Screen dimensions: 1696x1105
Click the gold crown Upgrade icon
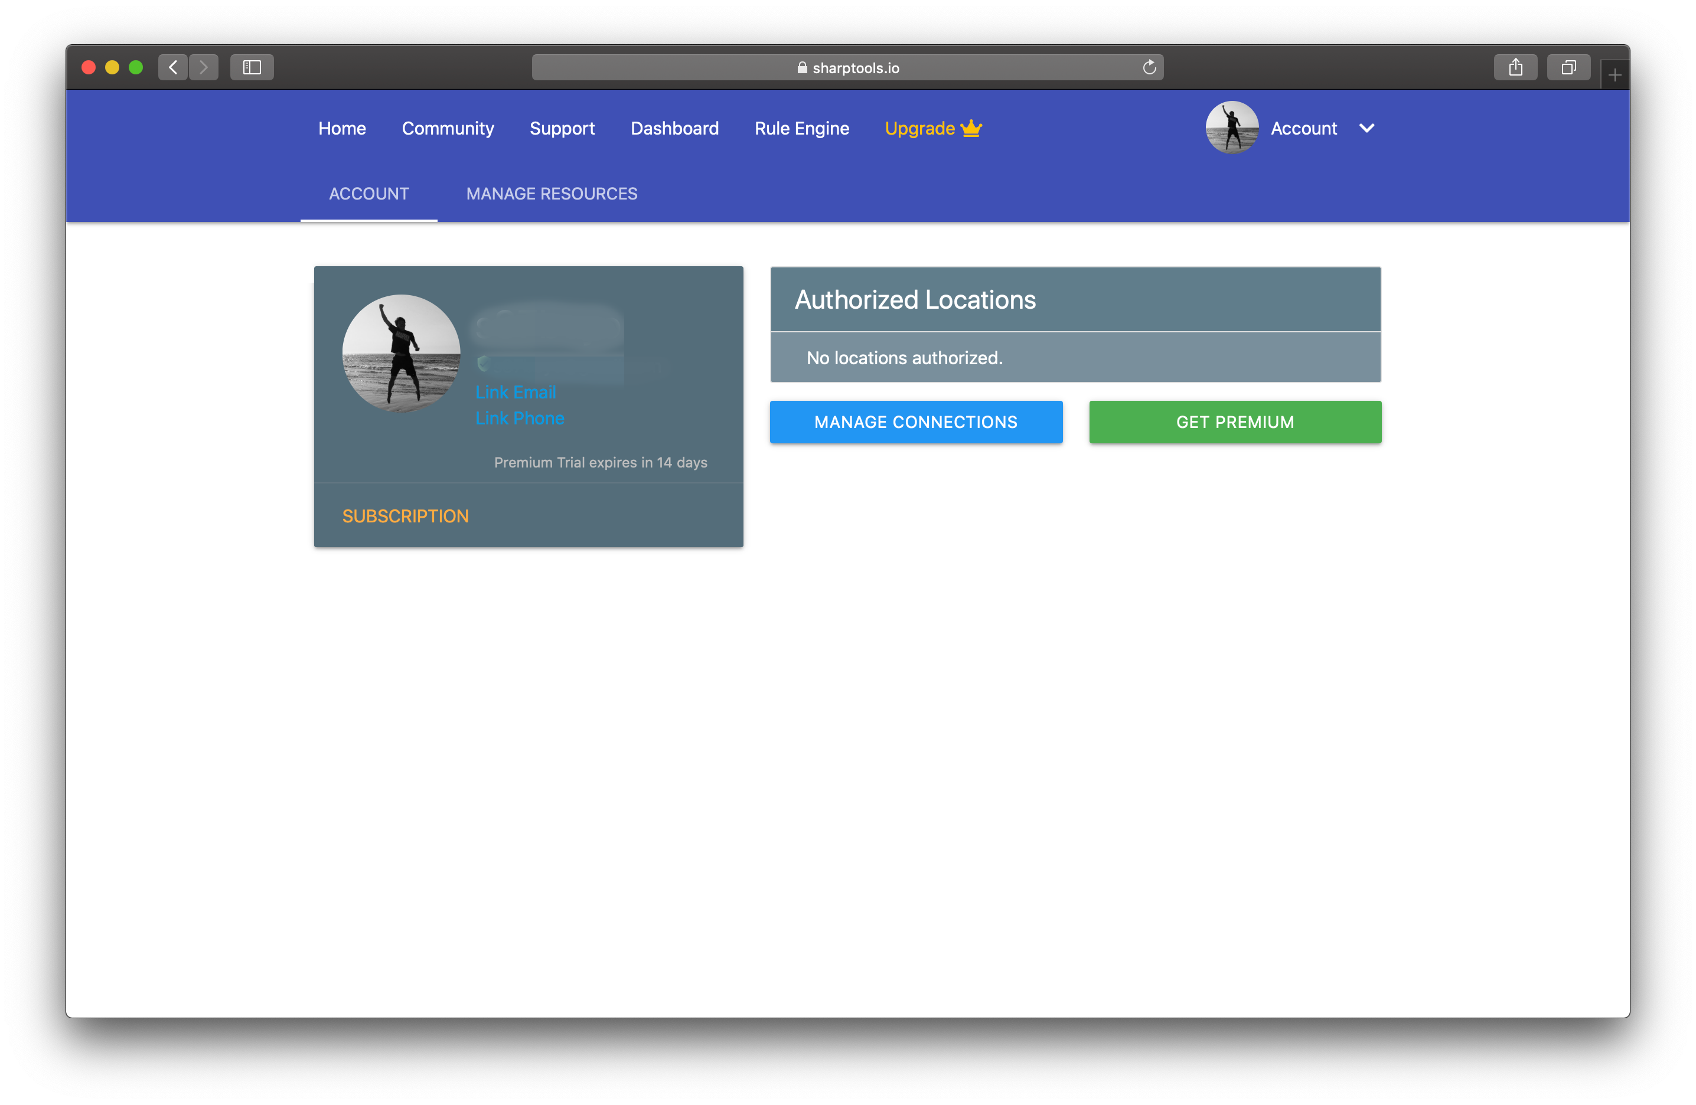pos(971,128)
